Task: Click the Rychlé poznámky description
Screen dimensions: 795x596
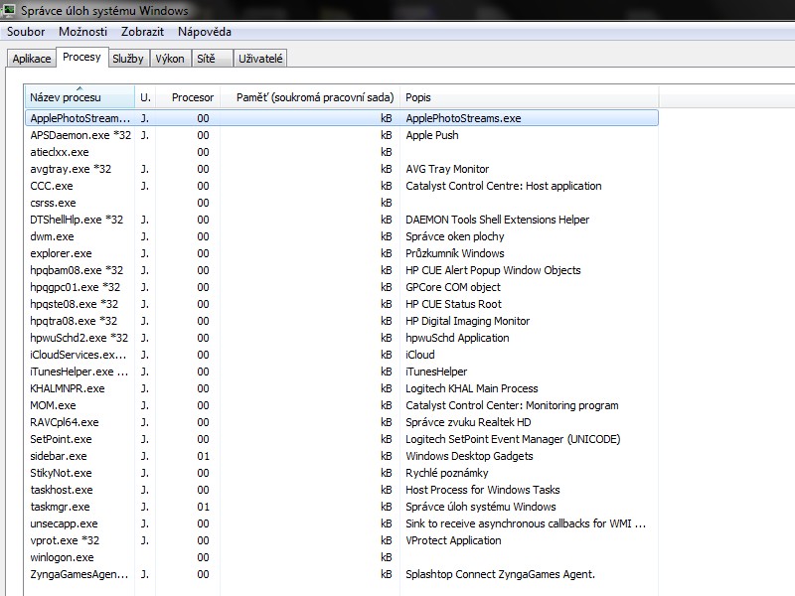Action: pos(446,473)
